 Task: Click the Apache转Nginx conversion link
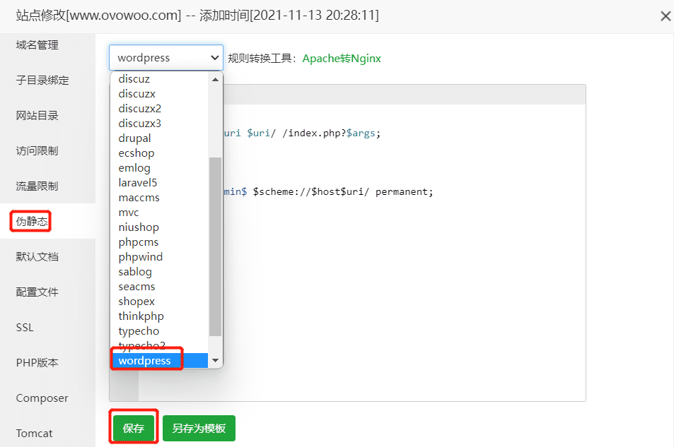coord(342,58)
